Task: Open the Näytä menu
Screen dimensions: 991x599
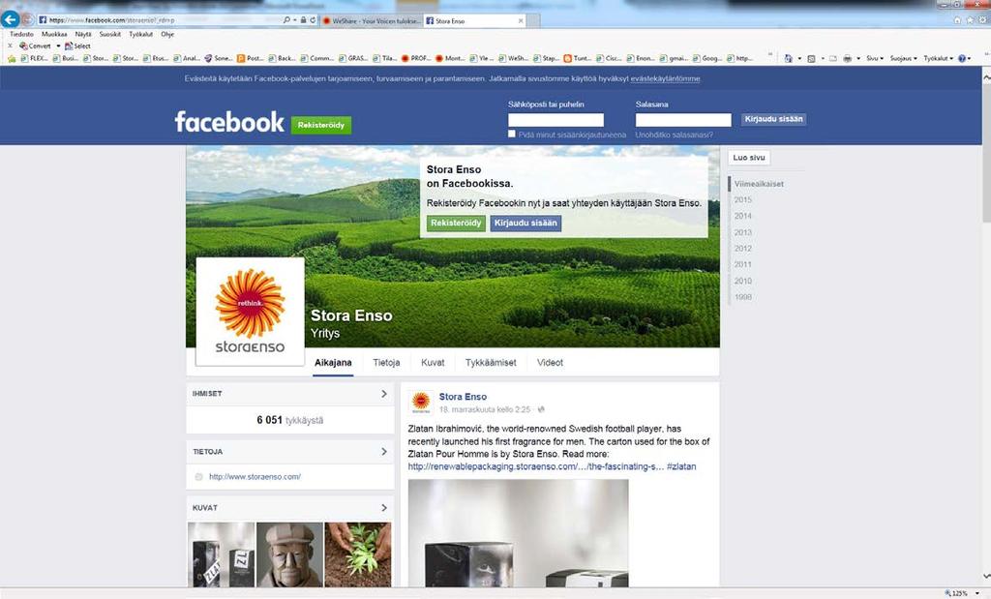Action: pos(83,34)
